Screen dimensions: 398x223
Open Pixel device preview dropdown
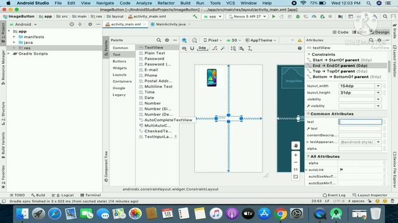coord(213,40)
